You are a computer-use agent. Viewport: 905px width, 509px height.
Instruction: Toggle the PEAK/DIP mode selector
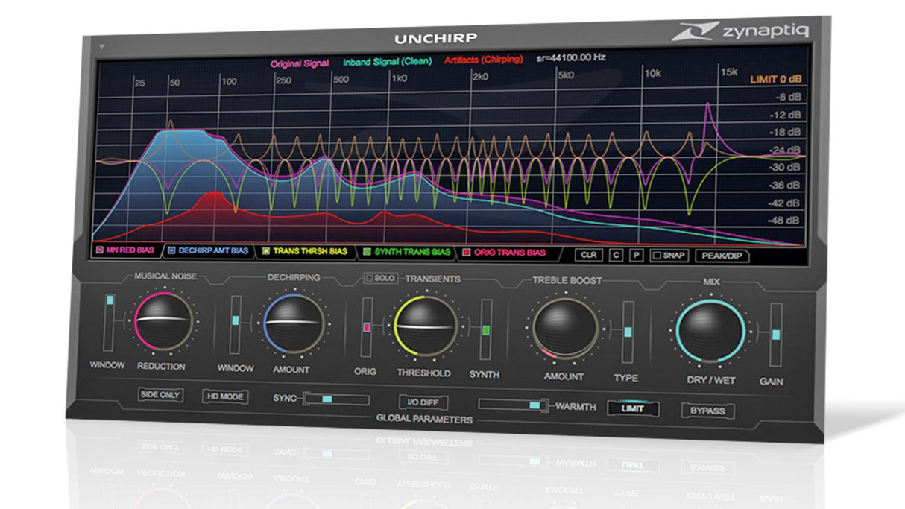[722, 256]
